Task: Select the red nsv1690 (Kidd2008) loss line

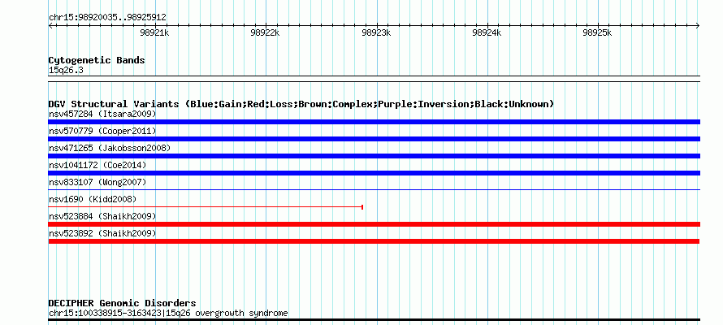Action: 206,207
